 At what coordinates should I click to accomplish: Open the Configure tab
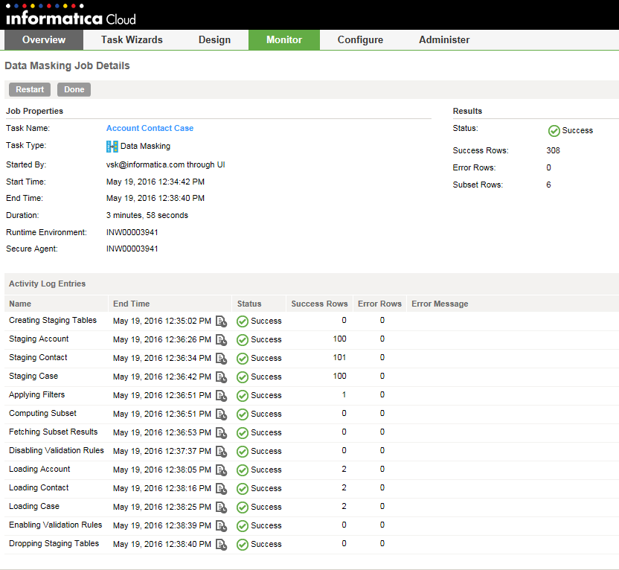360,40
